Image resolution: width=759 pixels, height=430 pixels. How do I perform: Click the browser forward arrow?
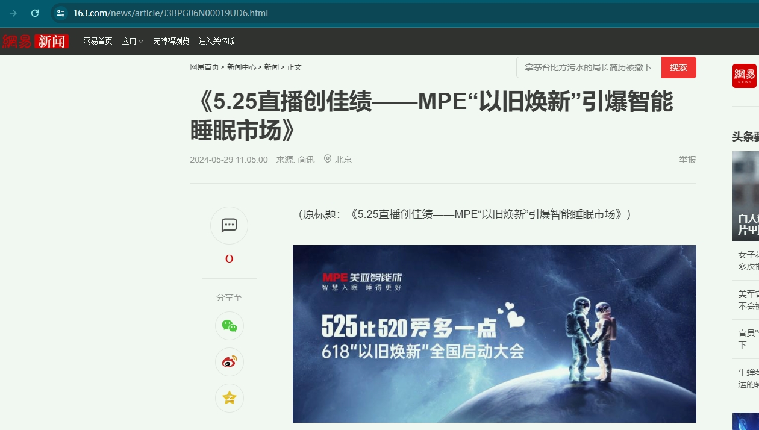coord(13,13)
